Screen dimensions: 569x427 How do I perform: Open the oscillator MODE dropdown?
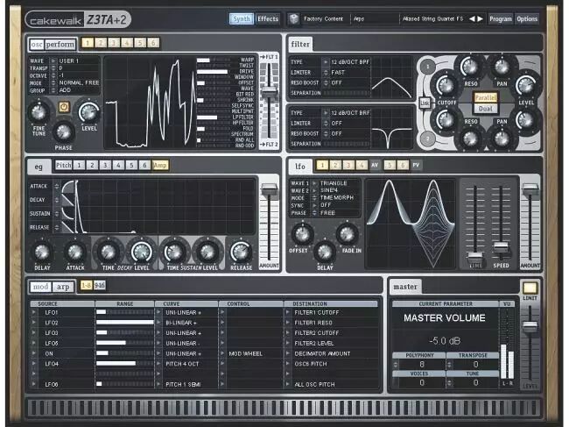(x=53, y=83)
